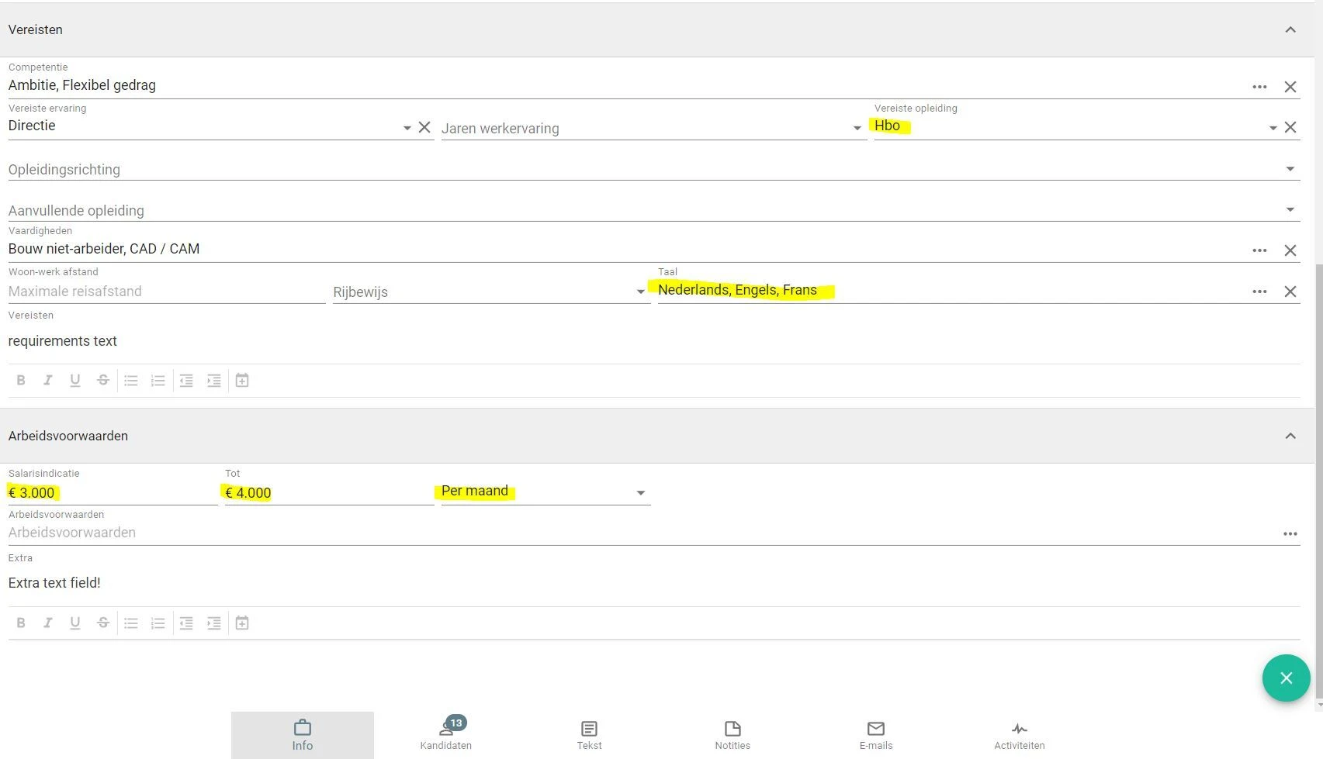Clear the Competentie field
The width and height of the screenshot is (1323, 759).
pyautogui.click(x=1290, y=87)
